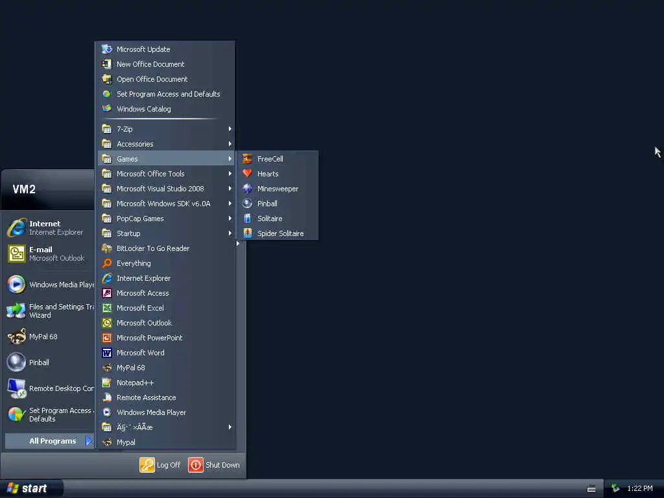Launch MyPal 68 from recent programs

point(49,337)
